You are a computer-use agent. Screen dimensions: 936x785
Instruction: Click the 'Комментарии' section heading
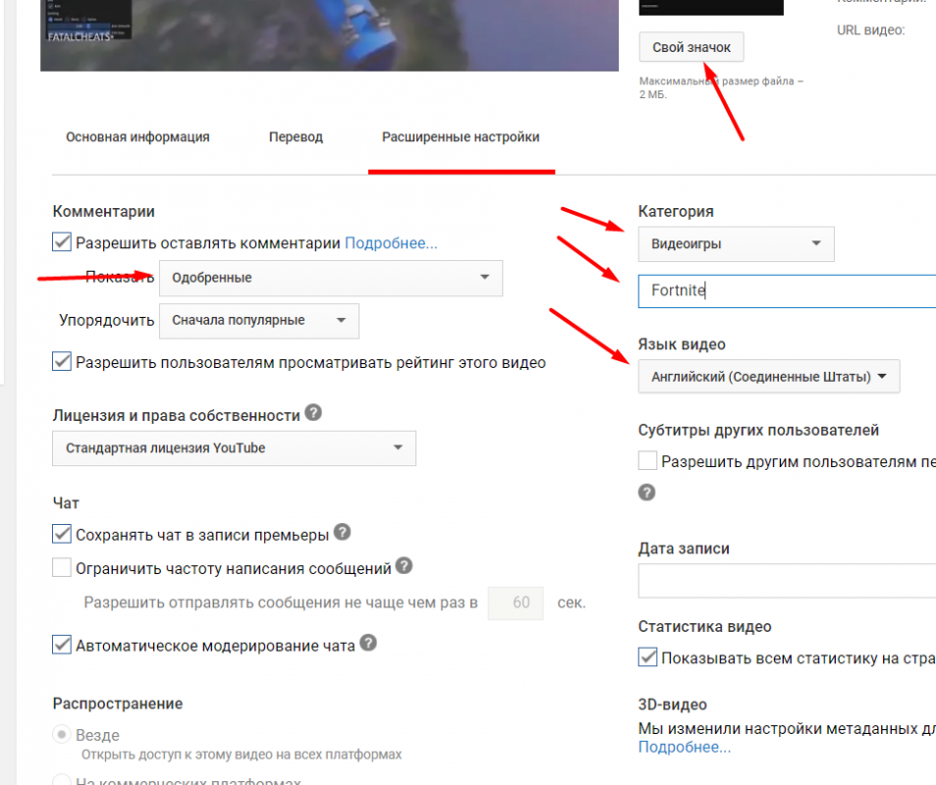pyautogui.click(x=104, y=212)
